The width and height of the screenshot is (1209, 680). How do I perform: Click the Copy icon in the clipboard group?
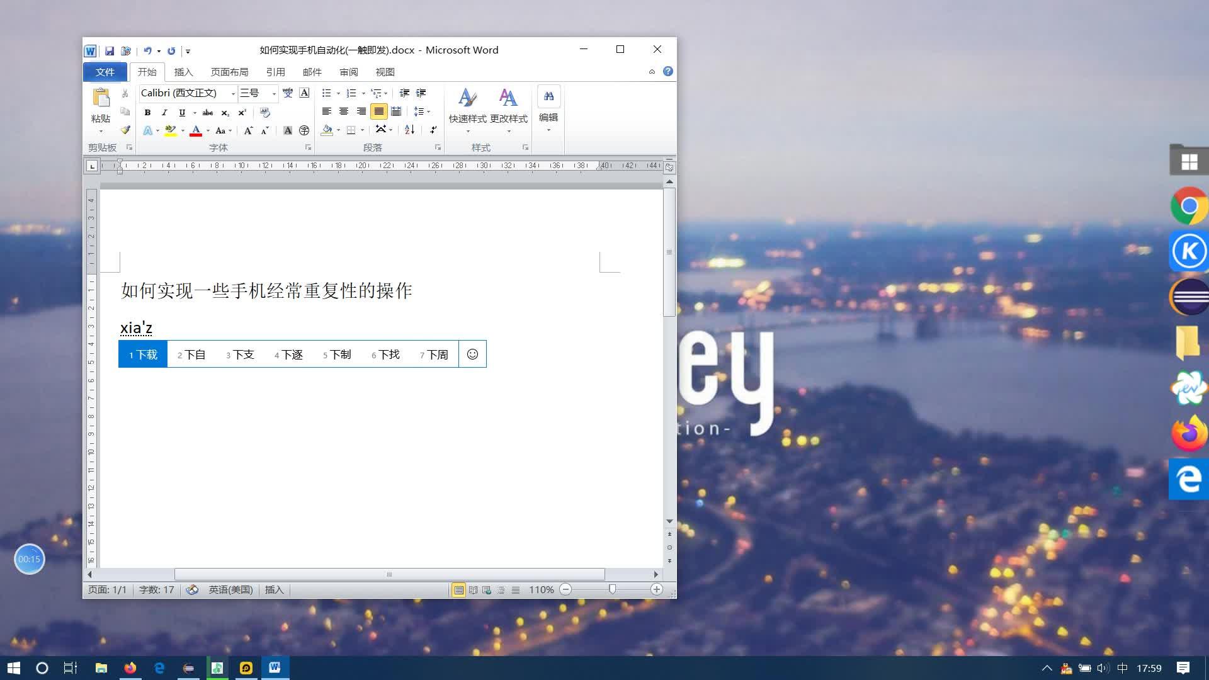tap(125, 111)
